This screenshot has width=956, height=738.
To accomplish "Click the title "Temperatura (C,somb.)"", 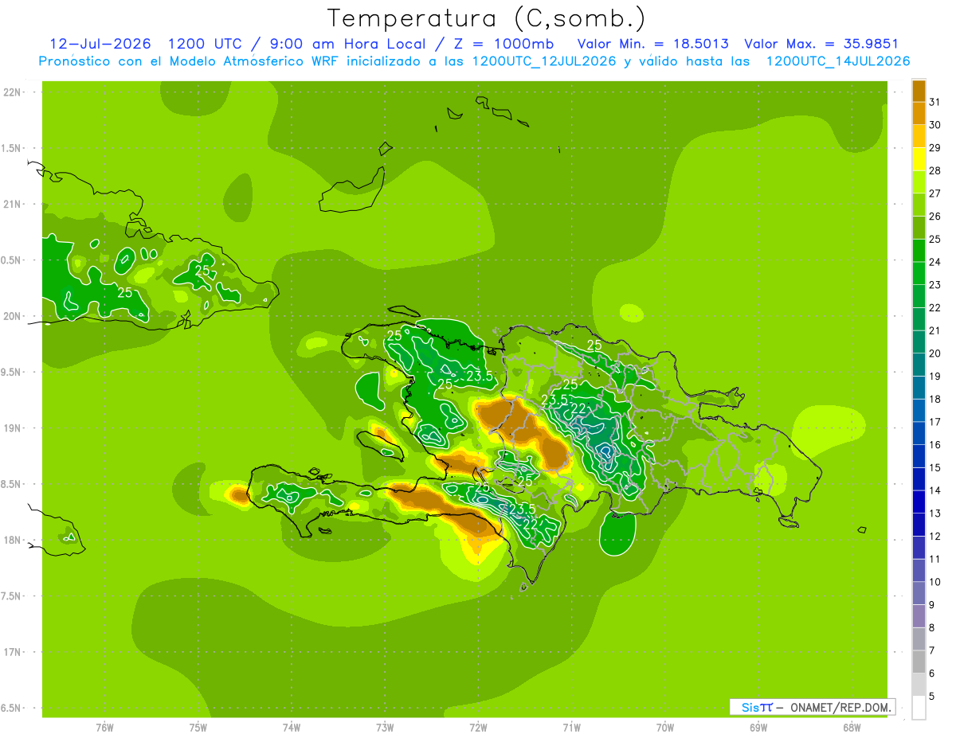I will tap(486, 18).
